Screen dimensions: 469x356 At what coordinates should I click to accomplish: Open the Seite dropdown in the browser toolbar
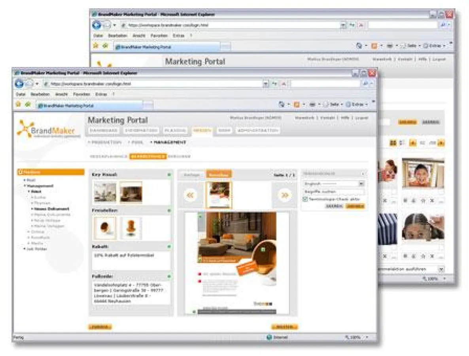[335, 104]
